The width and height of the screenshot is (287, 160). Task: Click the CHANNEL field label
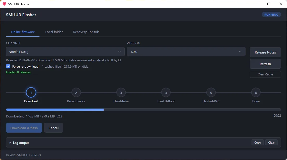[13, 43]
